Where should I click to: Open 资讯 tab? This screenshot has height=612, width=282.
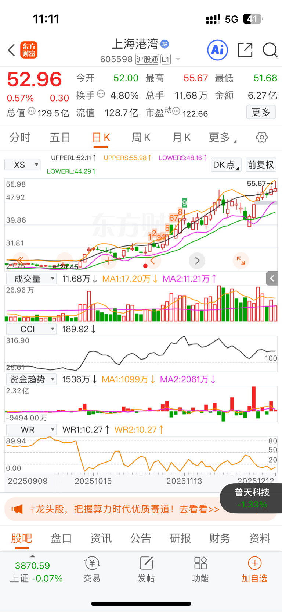pyautogui.click(x=101, y=538)
